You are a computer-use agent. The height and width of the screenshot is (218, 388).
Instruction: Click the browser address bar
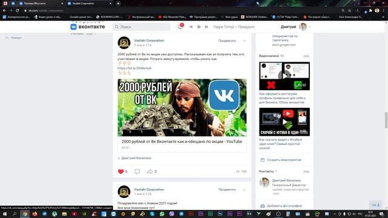click(x=183, y=11)
